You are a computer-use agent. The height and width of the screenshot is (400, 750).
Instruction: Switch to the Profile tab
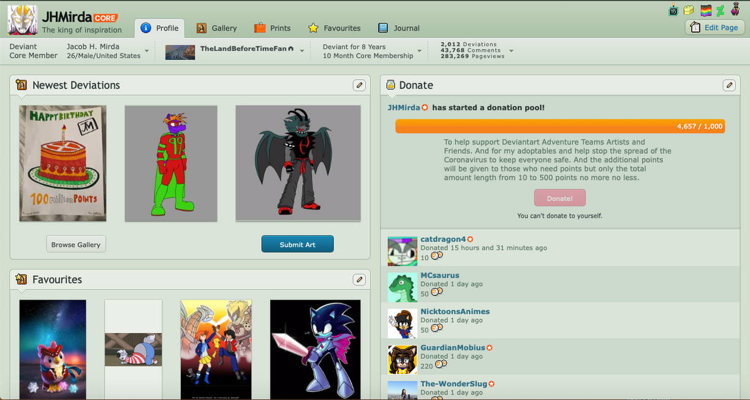point(160,28)
